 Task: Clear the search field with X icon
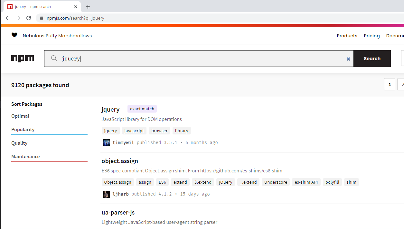348,59
